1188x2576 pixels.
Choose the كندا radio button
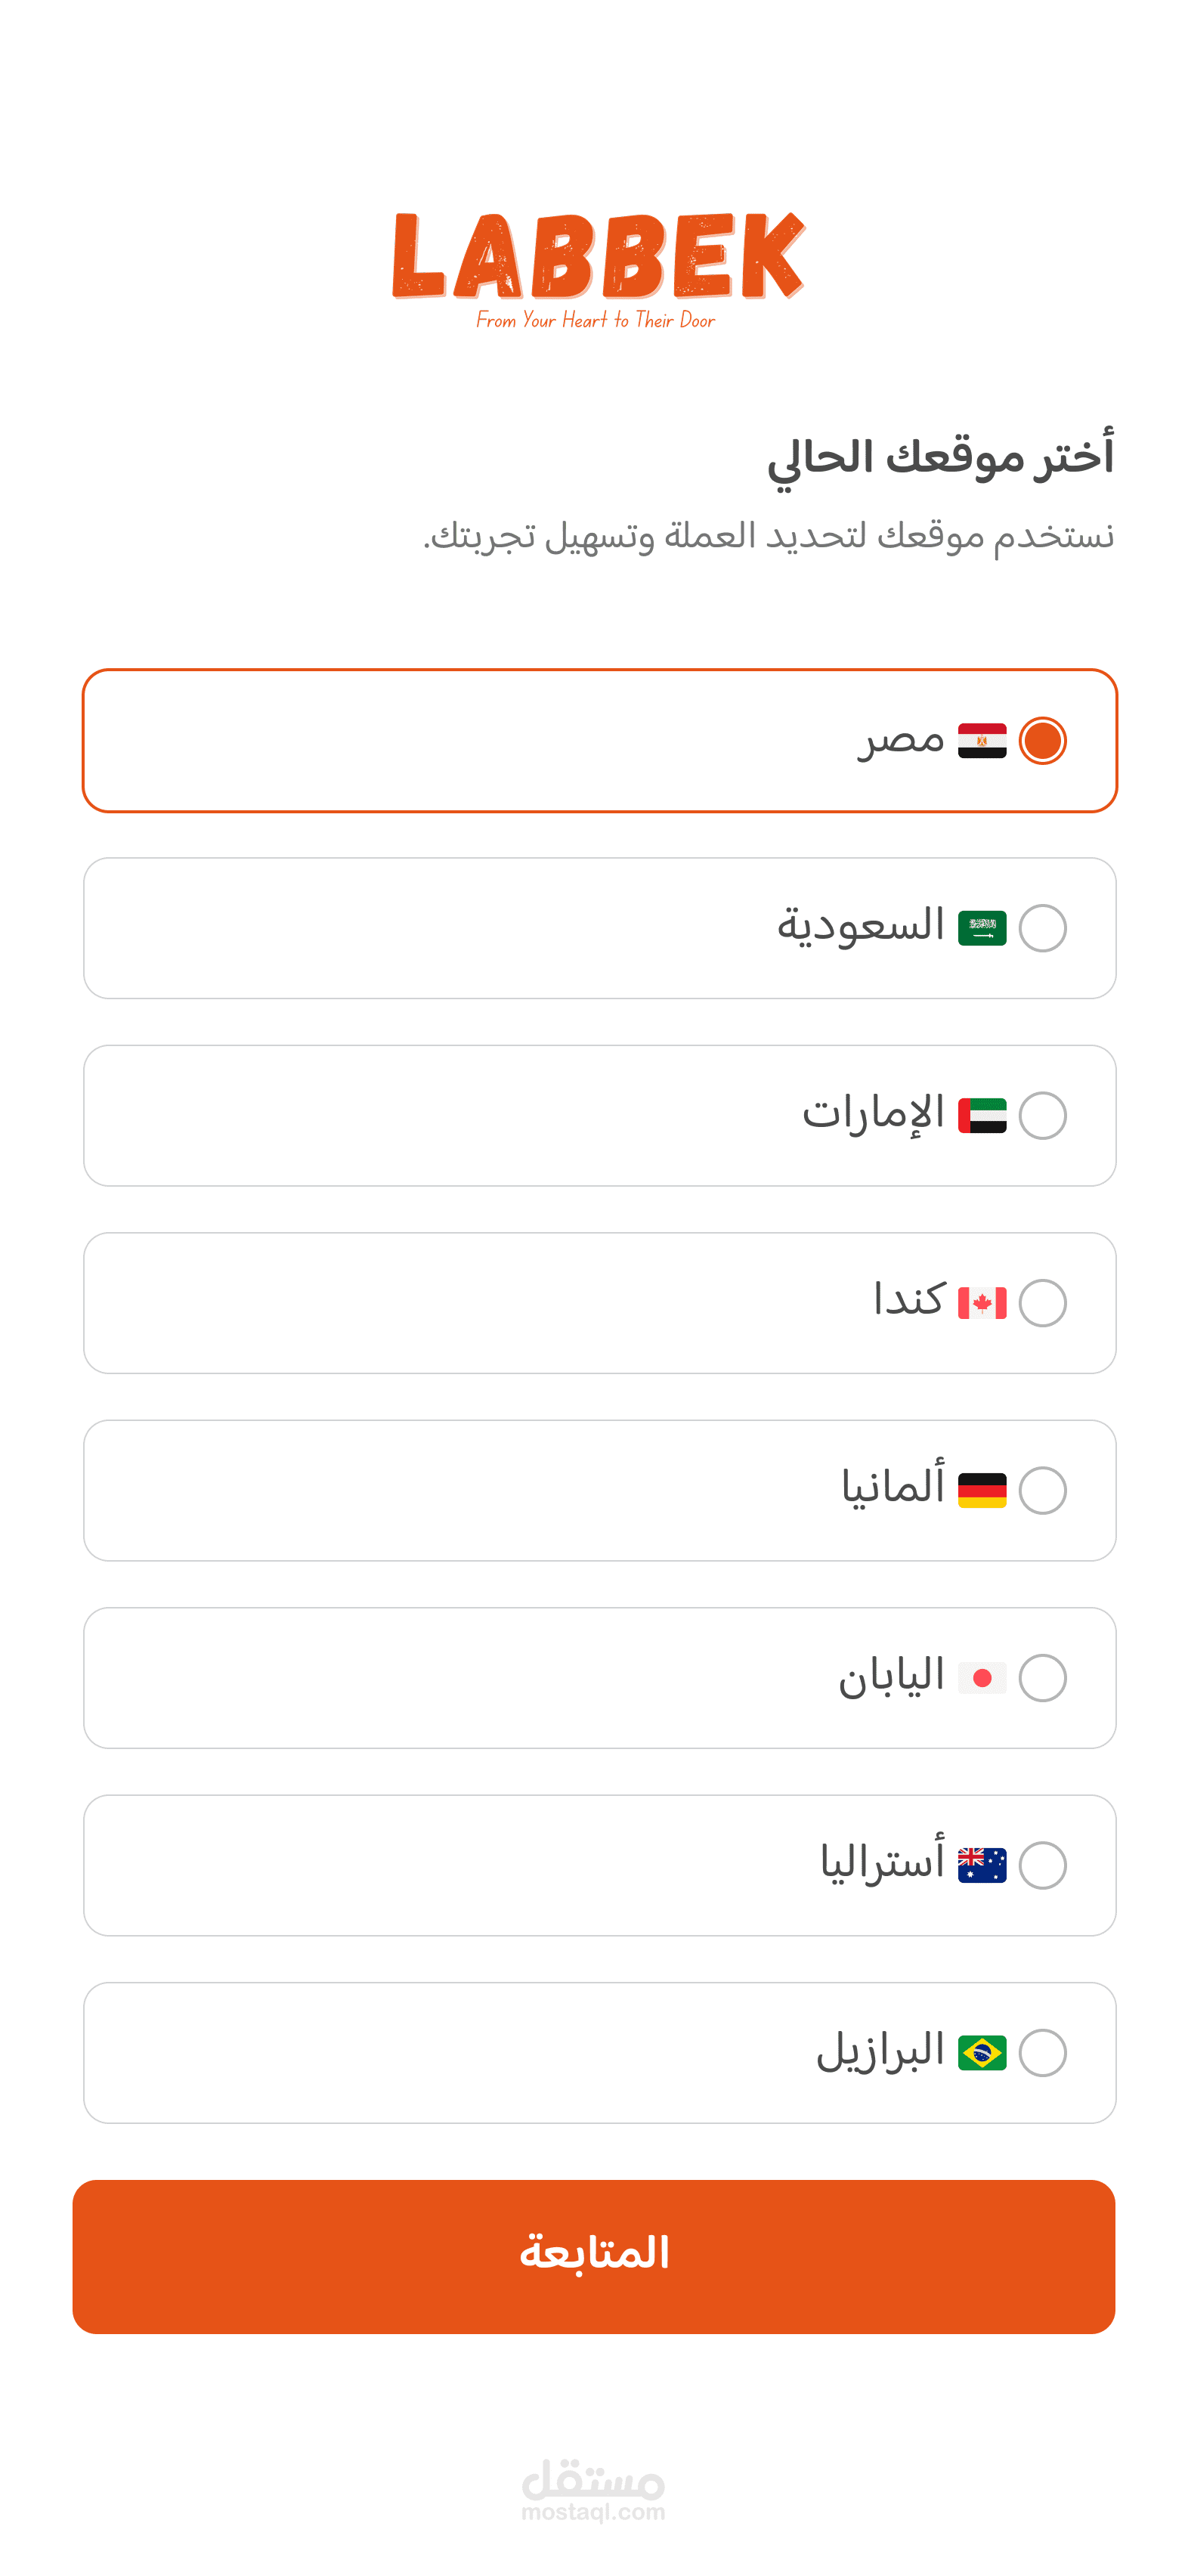pos(1042,1303)
